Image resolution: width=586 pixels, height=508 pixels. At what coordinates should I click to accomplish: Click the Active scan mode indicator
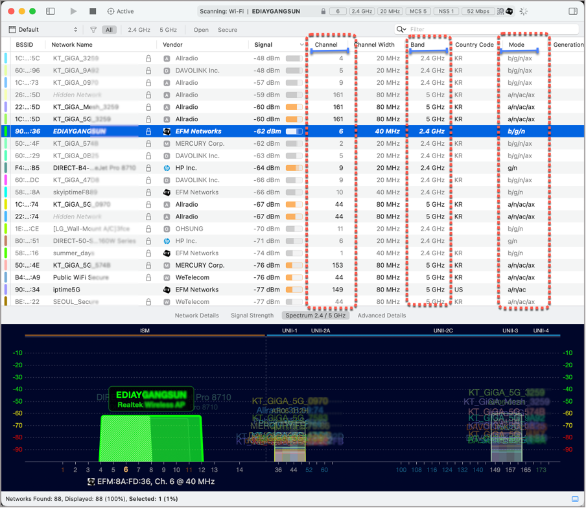point(121,11)
